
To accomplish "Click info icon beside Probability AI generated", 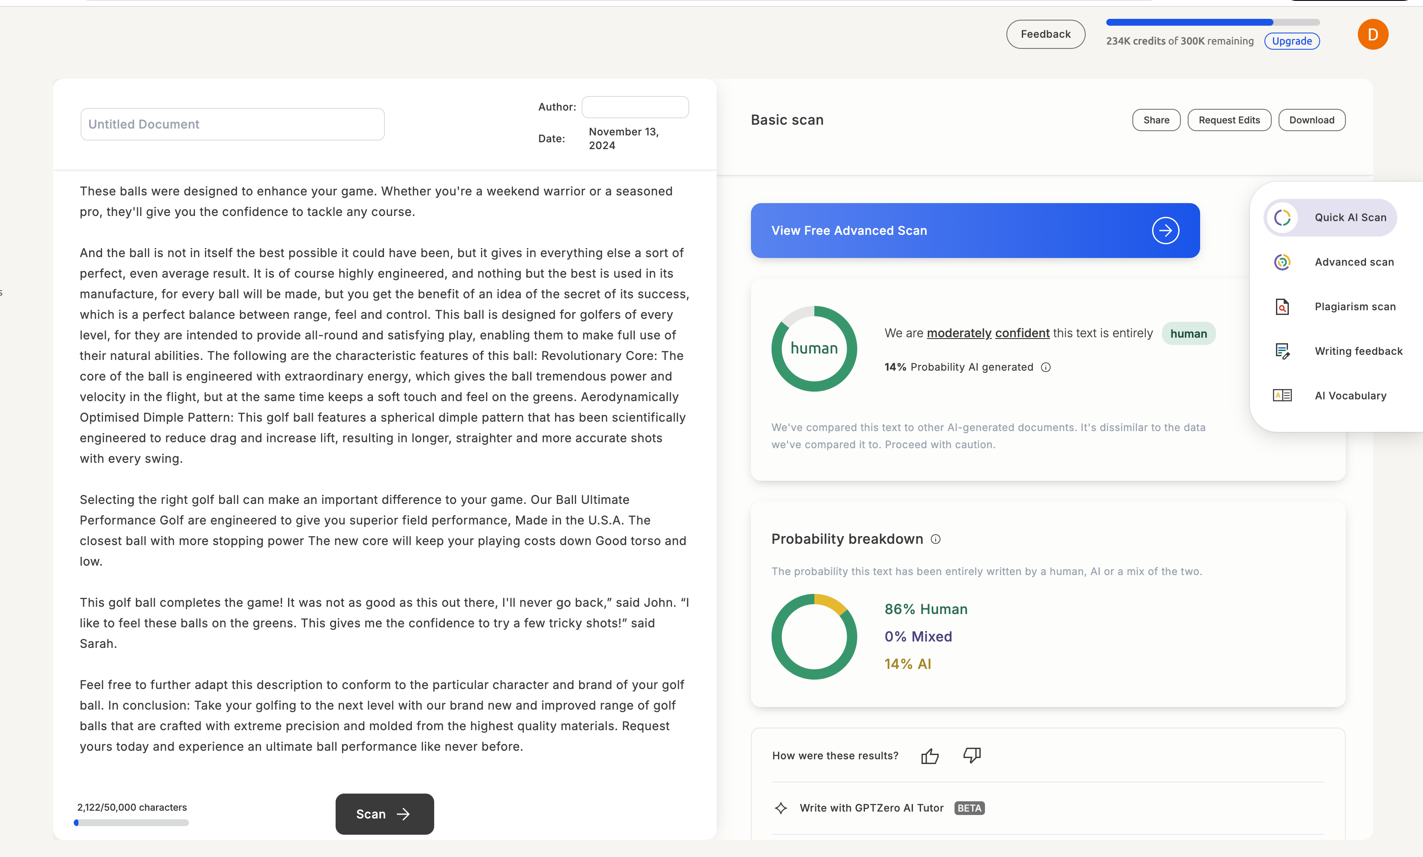I will (x=1046, y=367).
